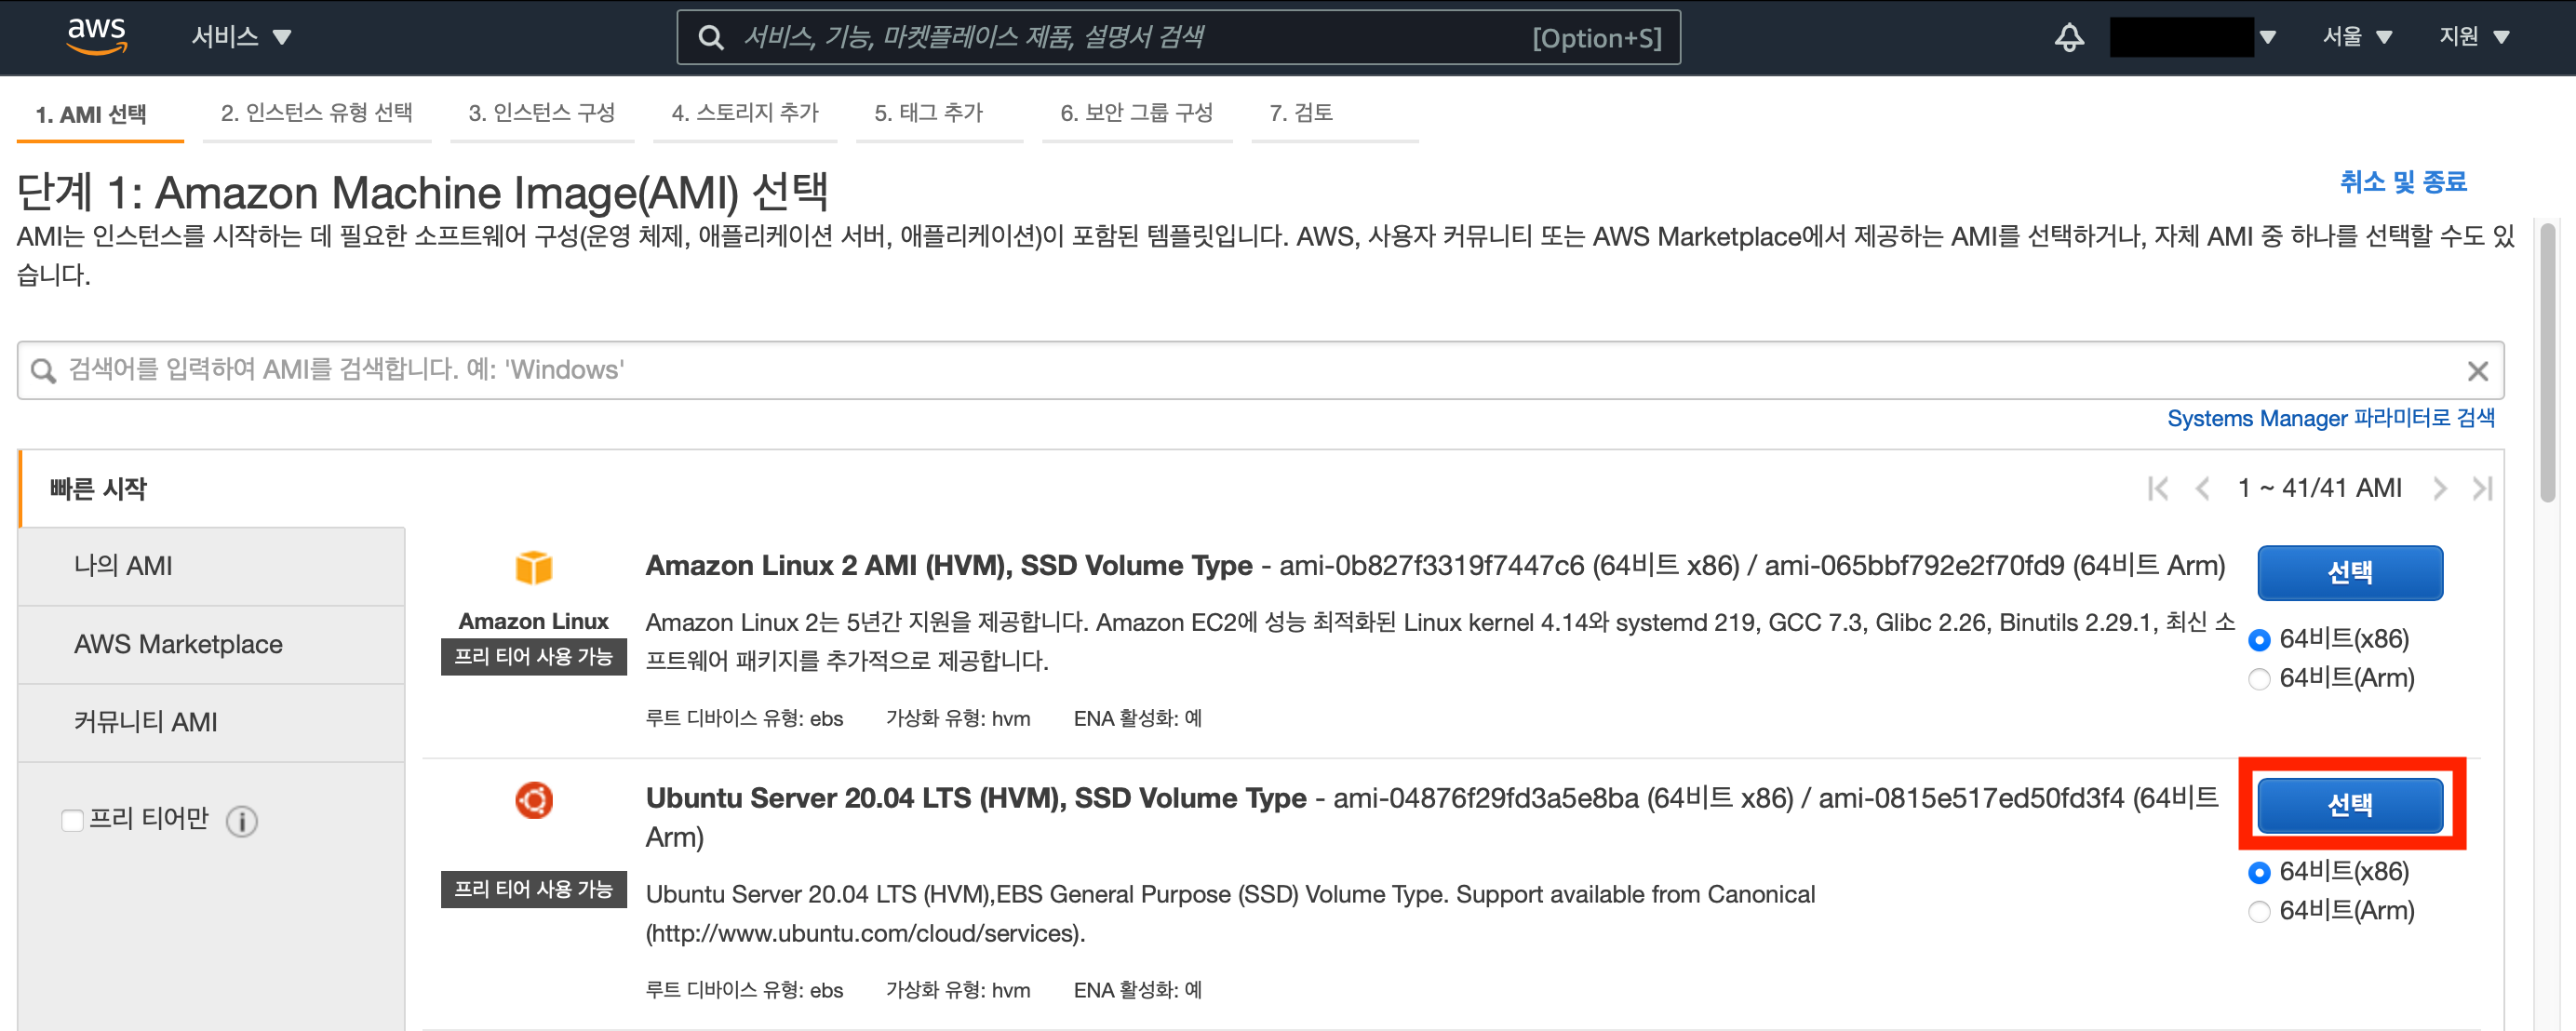This screenshot has width=2576, height=1031.
Task: Expand the 서울 region dropdown
Action: click(2356, 38)
